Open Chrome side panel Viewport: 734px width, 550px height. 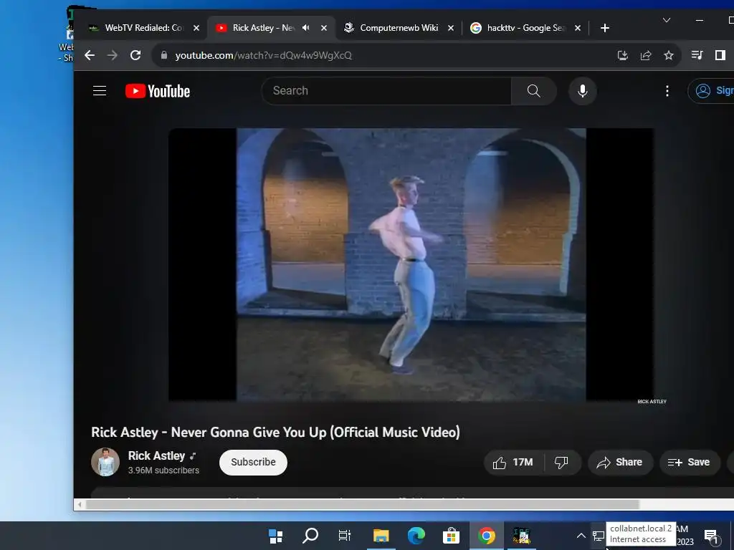720,55
